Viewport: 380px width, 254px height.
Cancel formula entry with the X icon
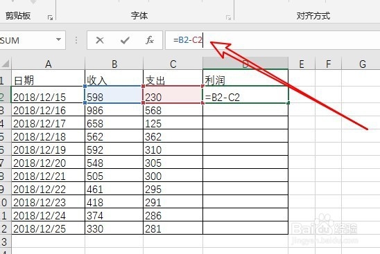[100, 40]
